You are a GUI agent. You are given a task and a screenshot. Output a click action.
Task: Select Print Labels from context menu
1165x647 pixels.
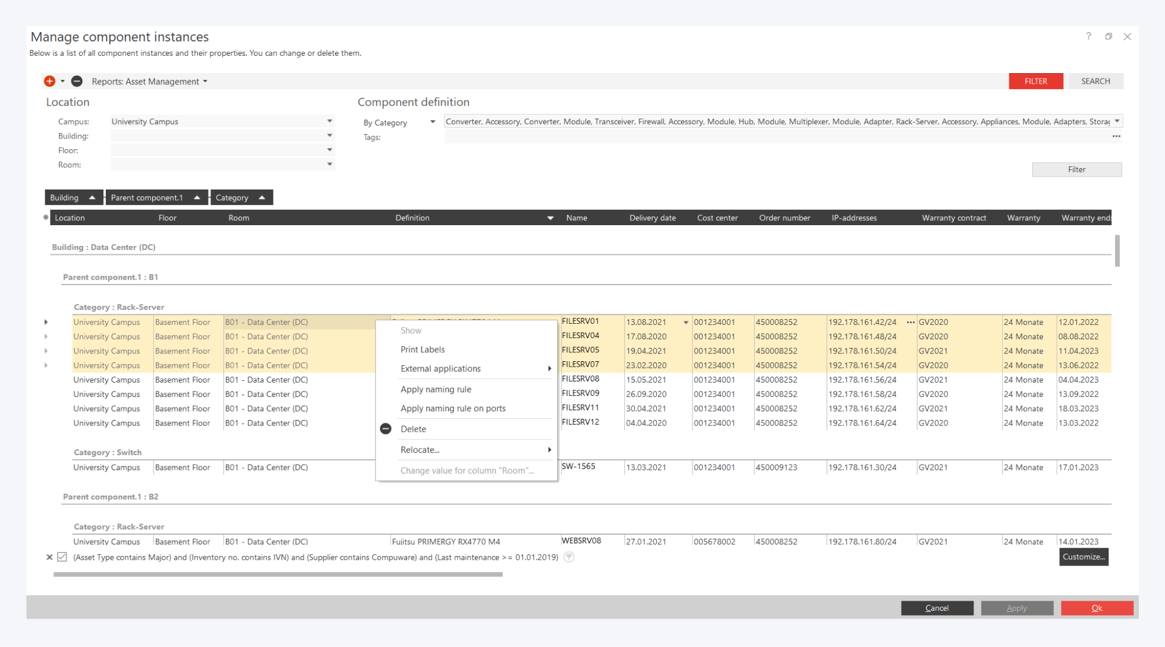click(x=423, y=349)
